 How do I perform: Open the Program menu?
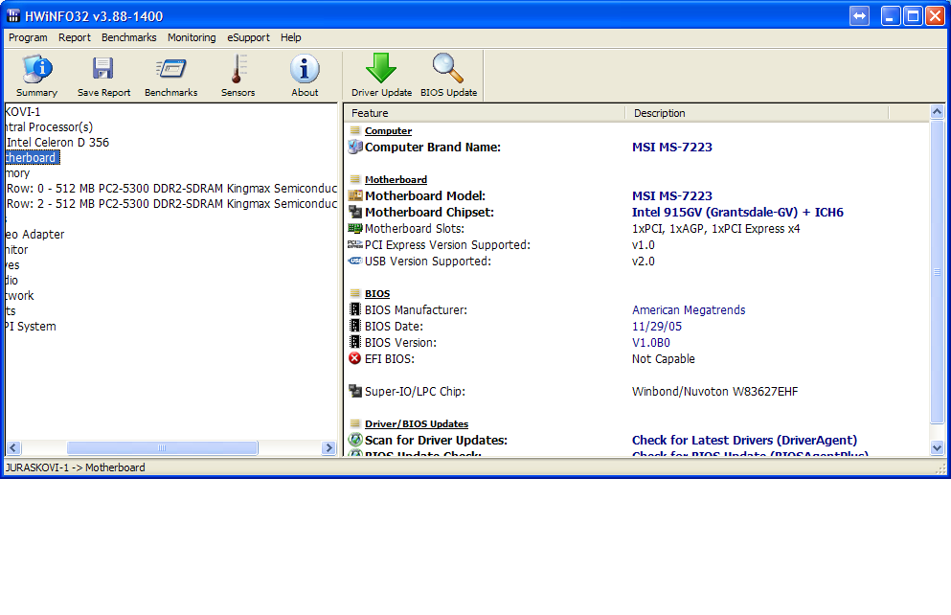pos(28,37)
